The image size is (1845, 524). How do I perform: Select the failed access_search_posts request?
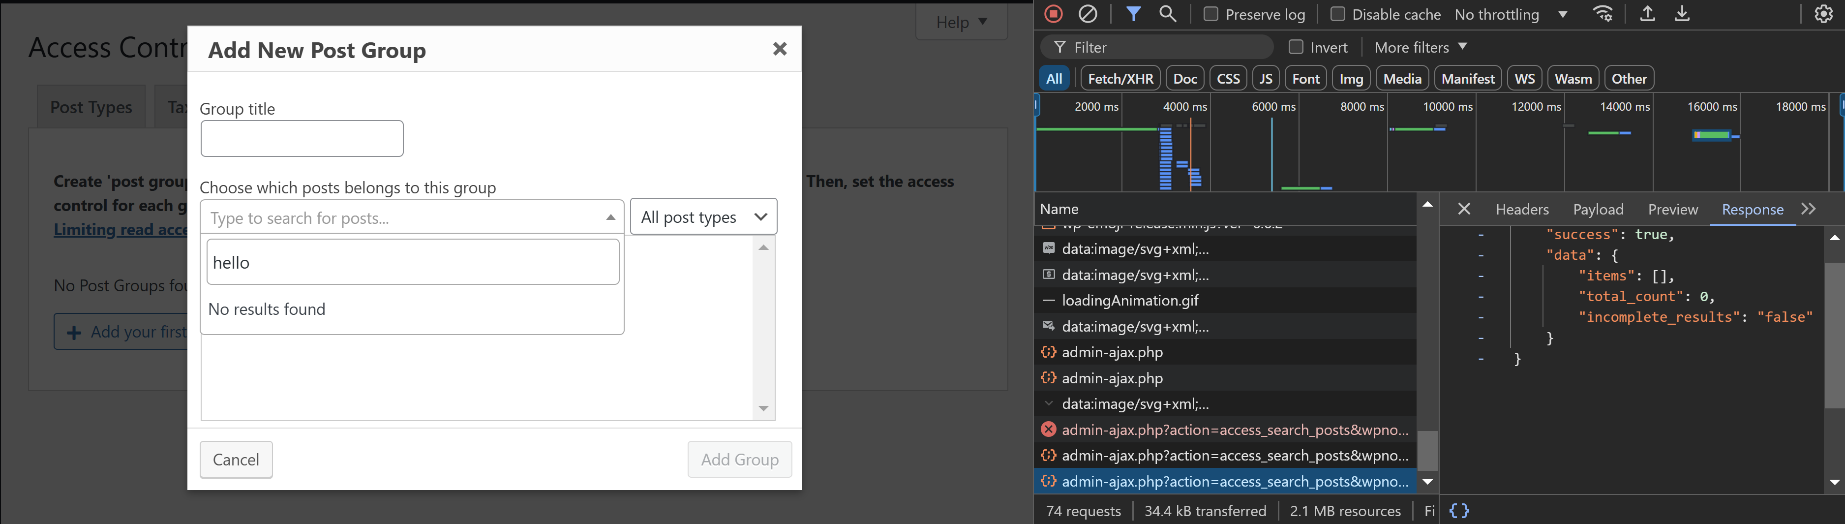coord(1225,430)
